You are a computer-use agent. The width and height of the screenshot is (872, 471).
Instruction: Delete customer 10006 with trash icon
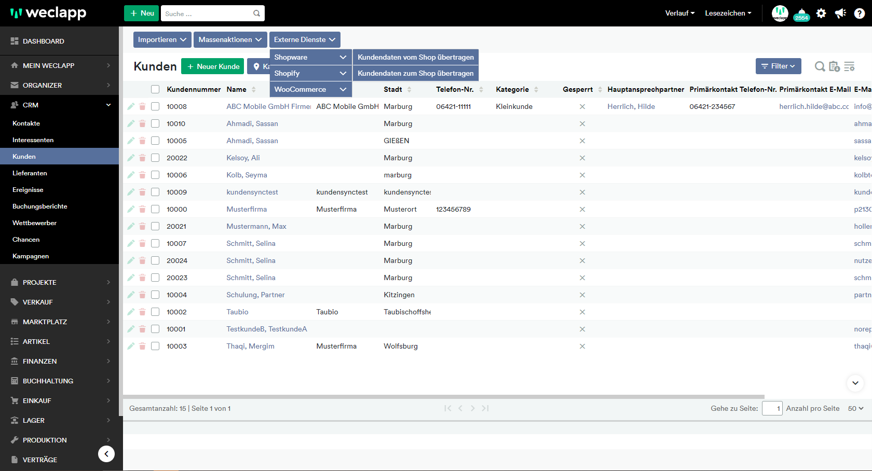[x=142, y=175]
